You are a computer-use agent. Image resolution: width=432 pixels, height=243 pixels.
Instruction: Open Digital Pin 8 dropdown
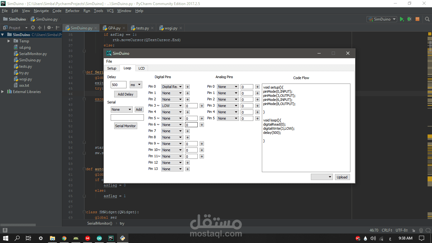pyautogui.click(x=172, y=137)
